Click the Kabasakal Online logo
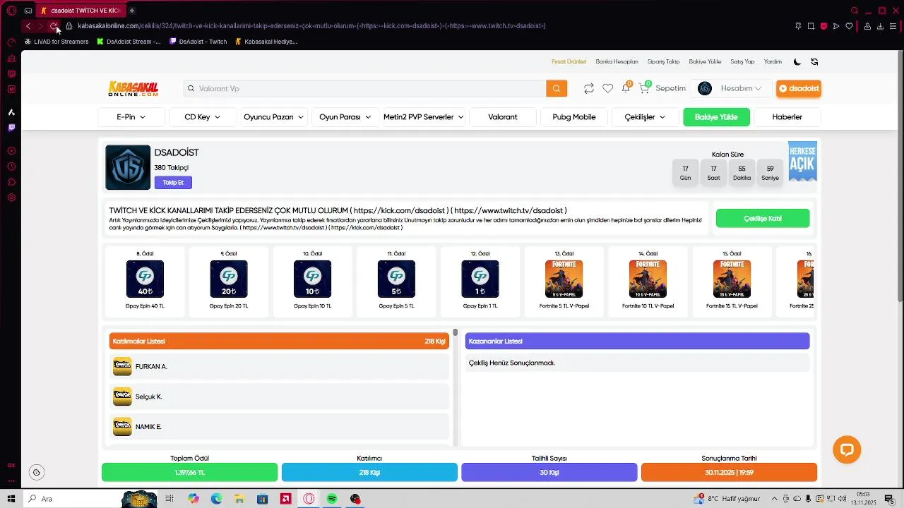904x508 pixels. coord(133,88)
